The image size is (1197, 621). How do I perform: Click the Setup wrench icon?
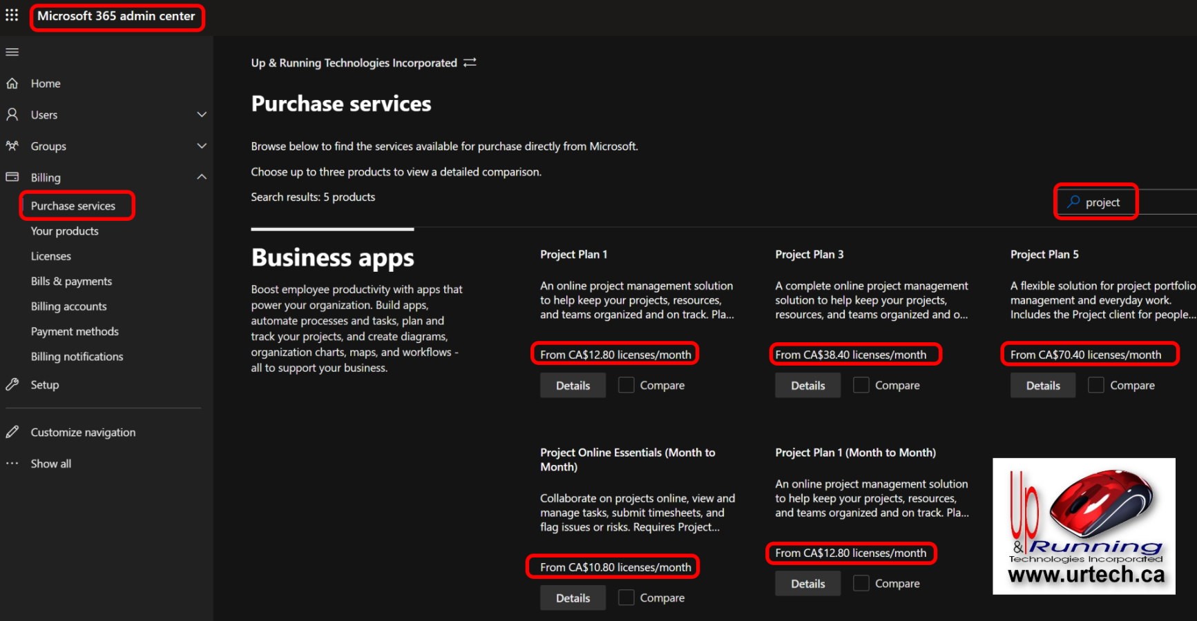[x=12, y=384]
